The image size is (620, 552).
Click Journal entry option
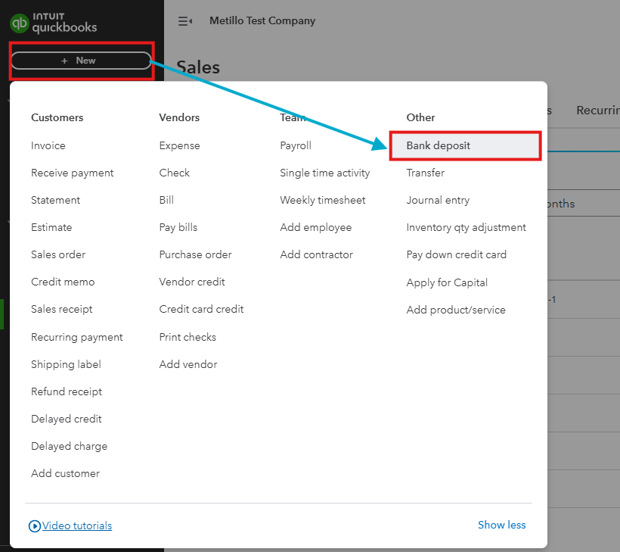pos(438,200)
